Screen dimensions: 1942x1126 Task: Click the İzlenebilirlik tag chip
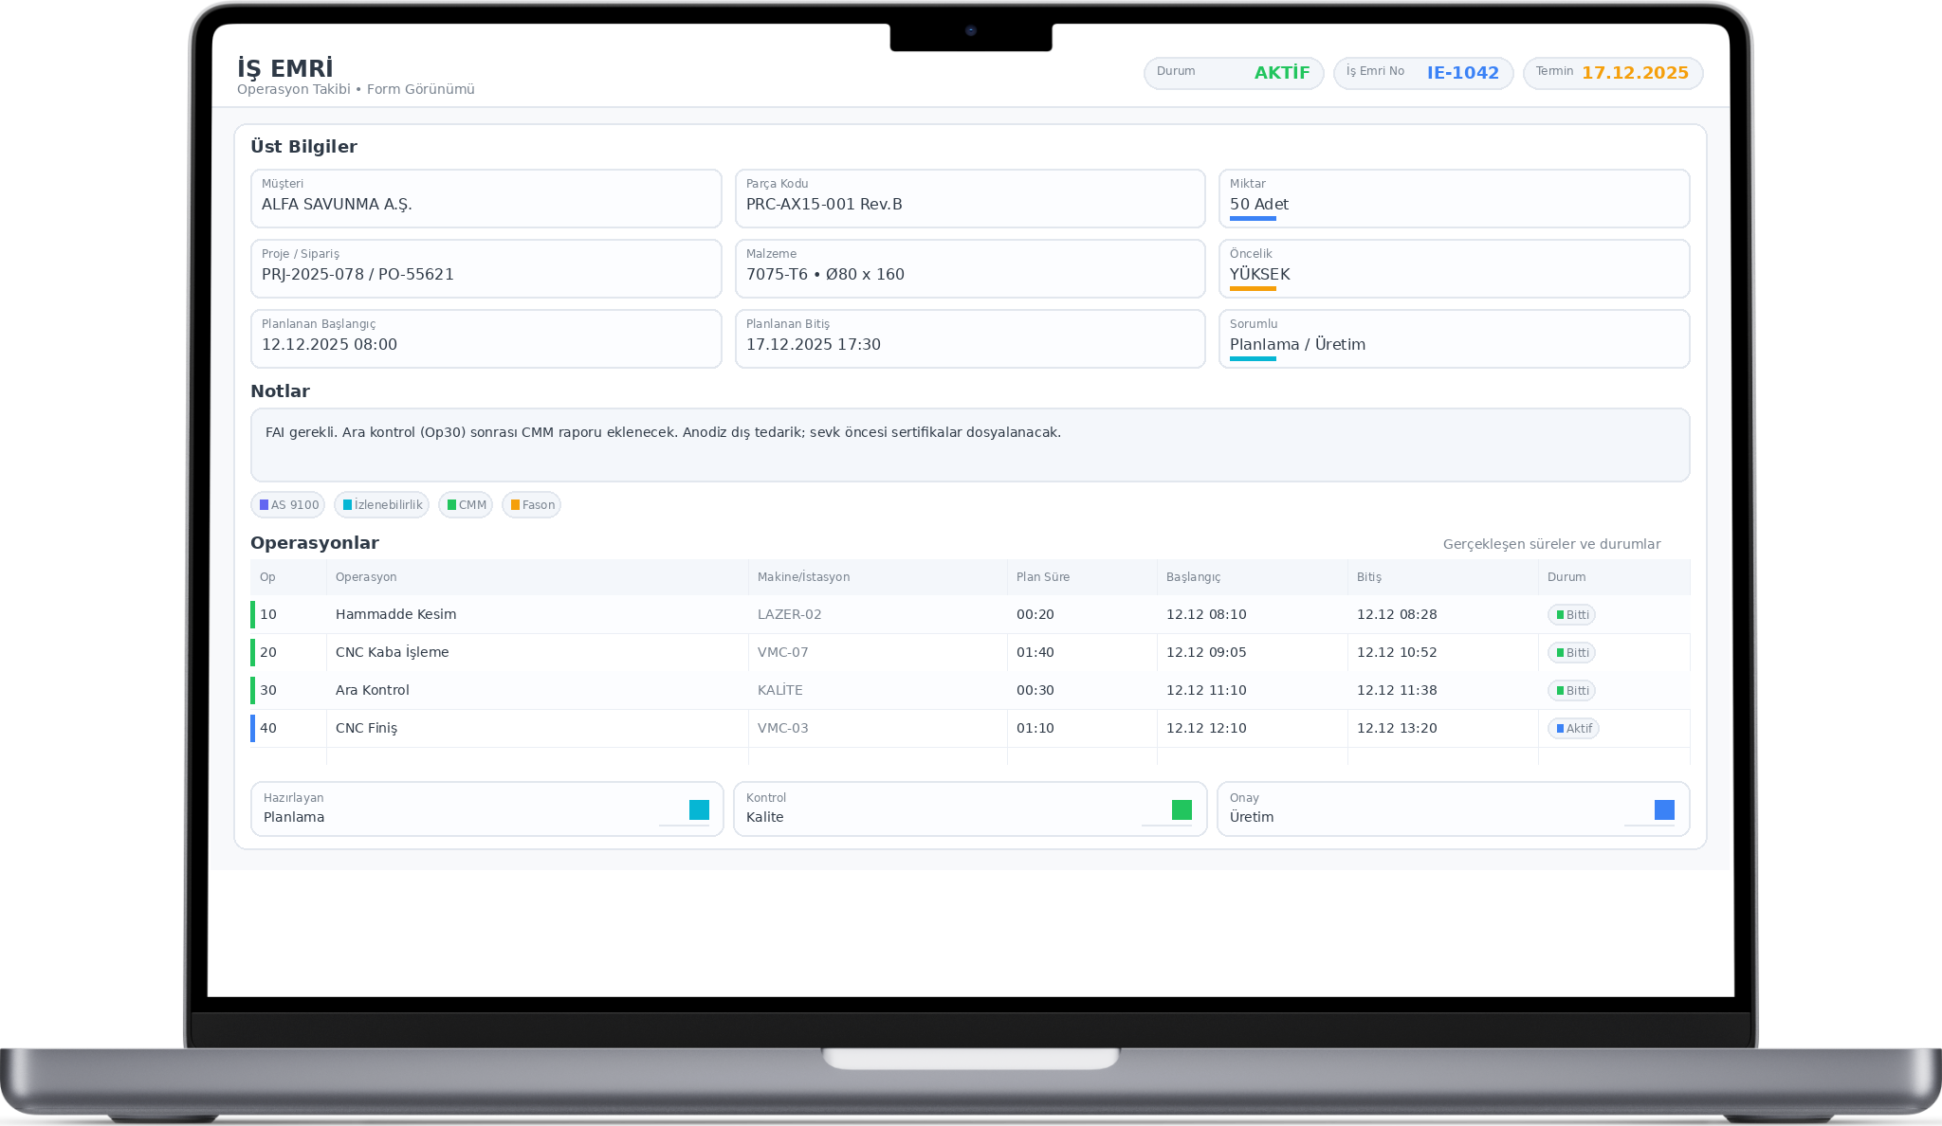point(381,505)
